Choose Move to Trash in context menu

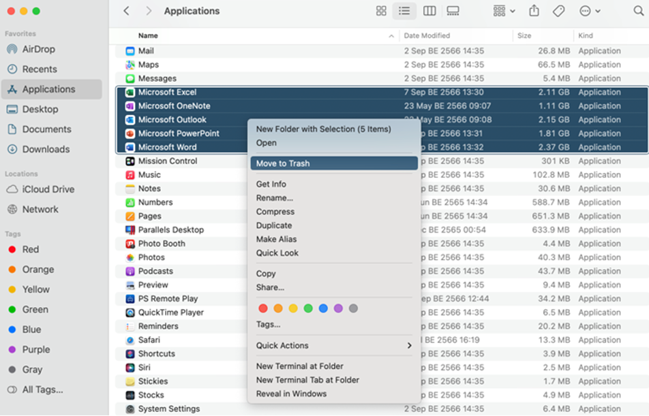click(334, 163)
